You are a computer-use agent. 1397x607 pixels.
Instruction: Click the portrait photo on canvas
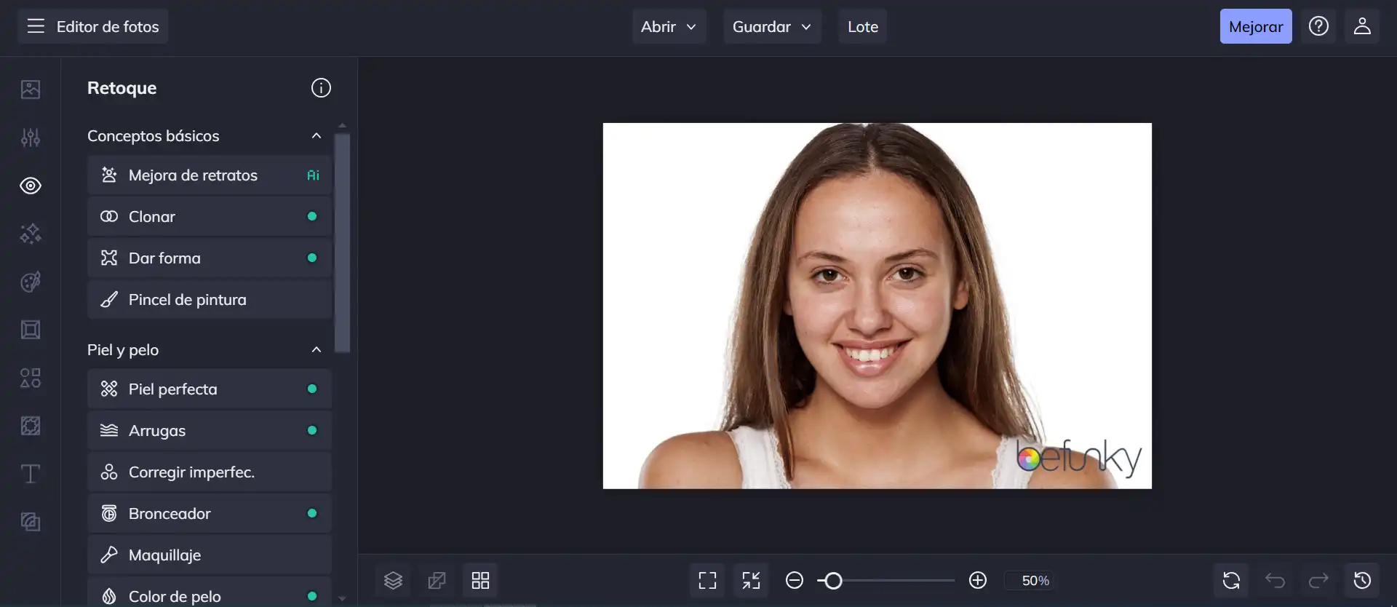tap(877, 306)
